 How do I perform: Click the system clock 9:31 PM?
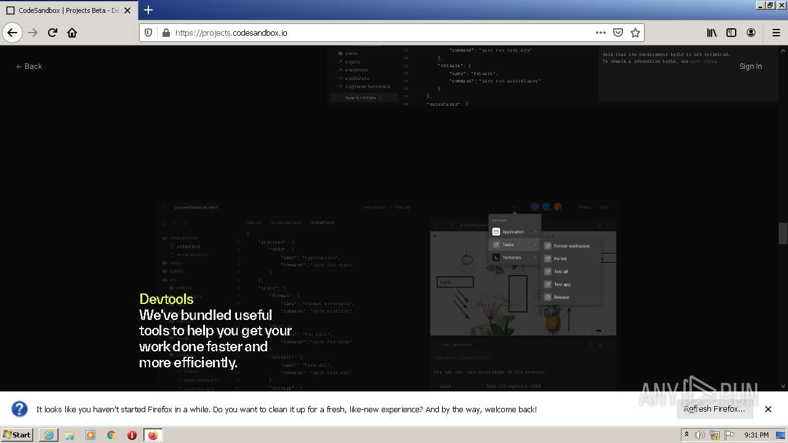point(757,435)
